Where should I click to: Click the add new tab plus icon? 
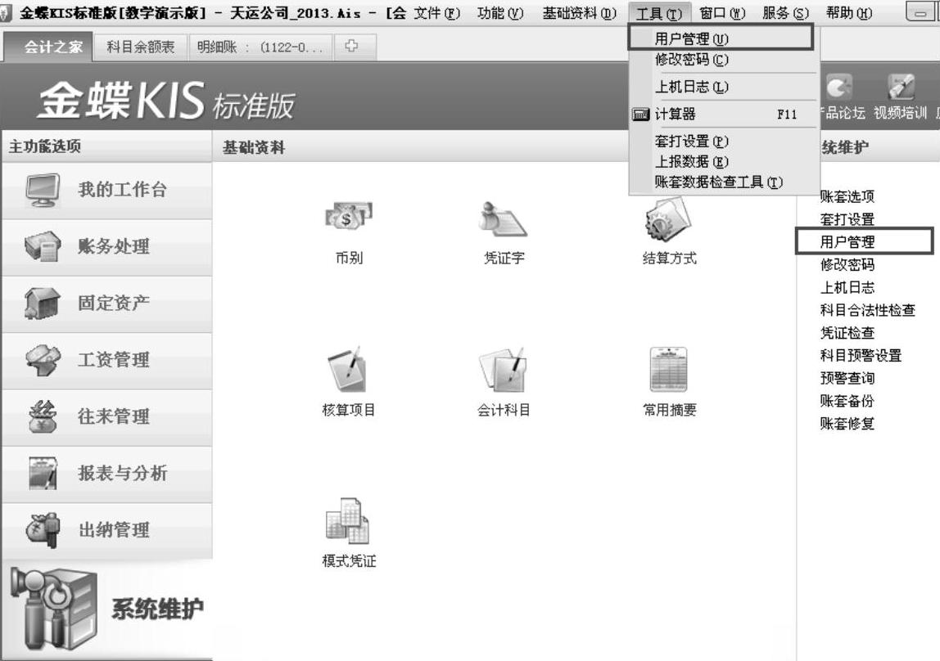(352, 46)
